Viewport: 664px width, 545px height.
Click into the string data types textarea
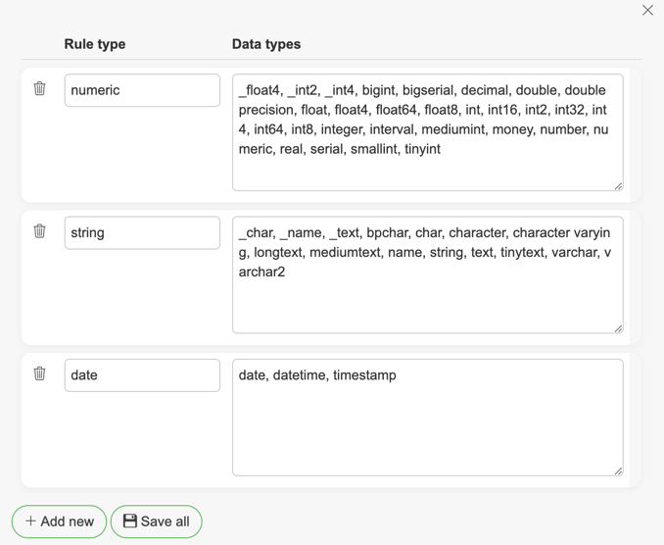427,275
